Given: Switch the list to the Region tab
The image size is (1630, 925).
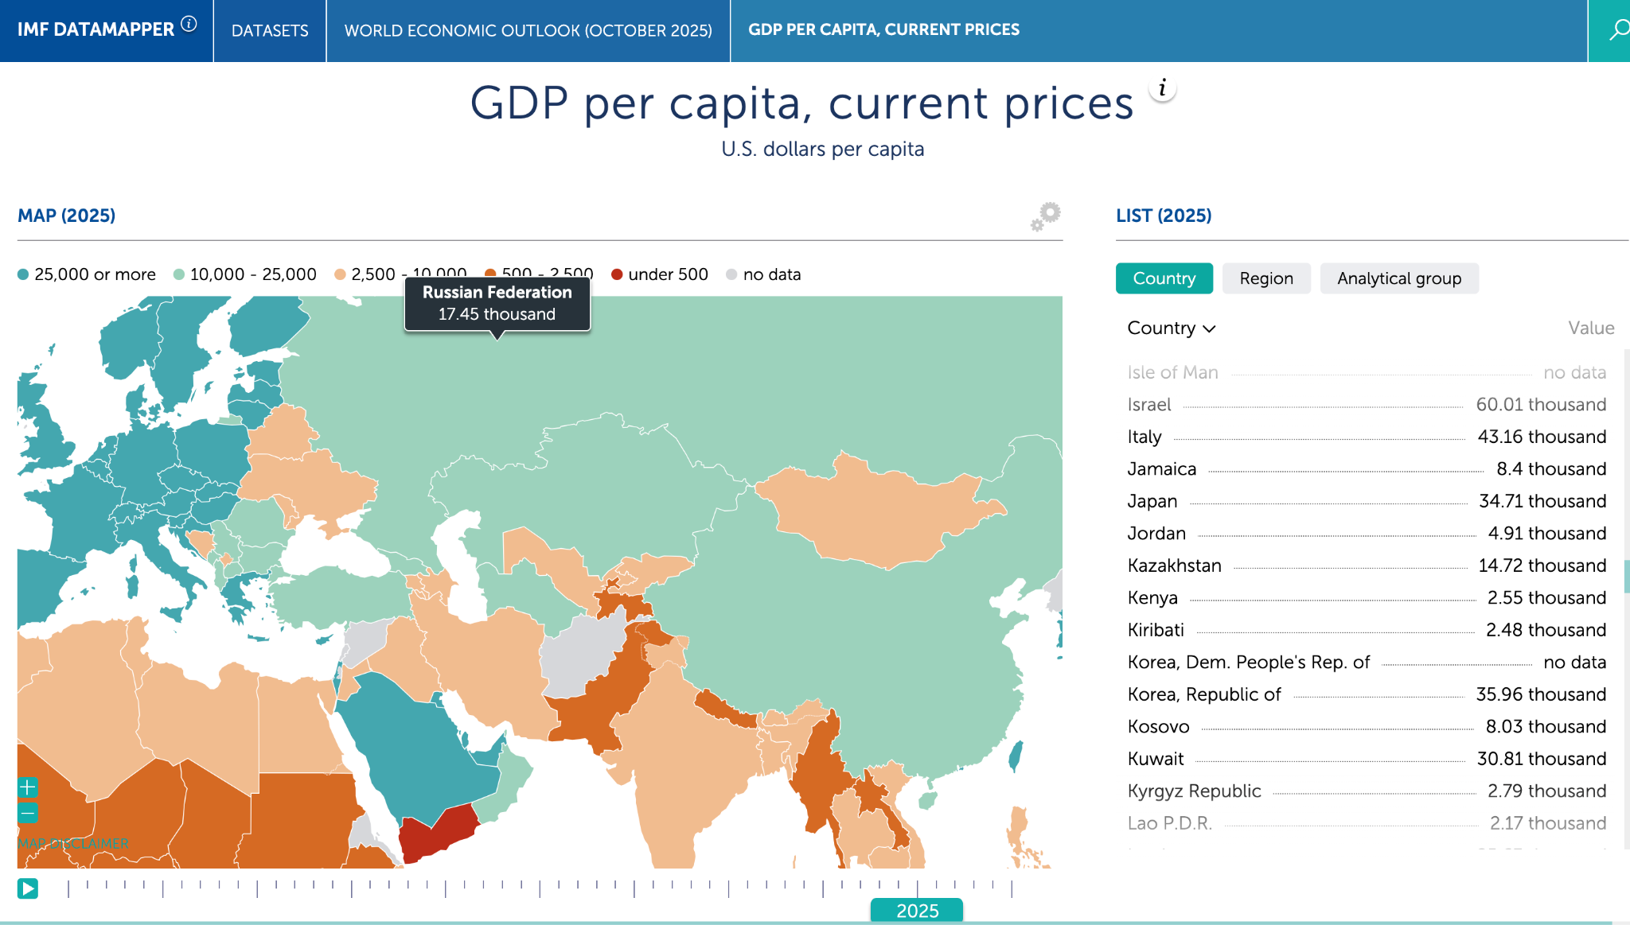Looking at the screenshot, I should [x=1265, y=278].
